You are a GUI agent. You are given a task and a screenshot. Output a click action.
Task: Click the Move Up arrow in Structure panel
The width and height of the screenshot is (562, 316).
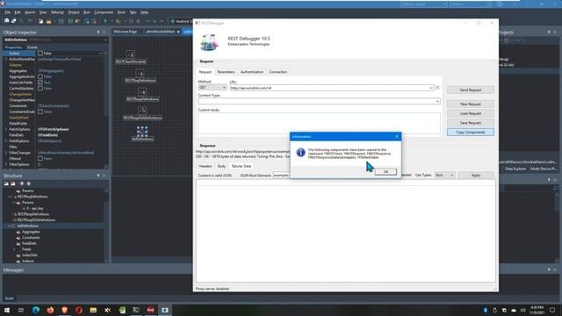tap(22, 183)
